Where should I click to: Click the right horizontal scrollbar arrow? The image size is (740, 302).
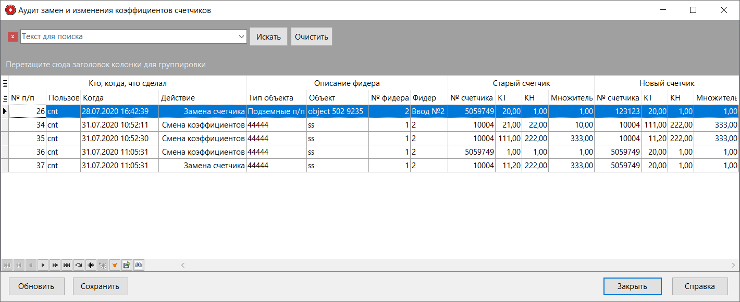click(732, 265)
